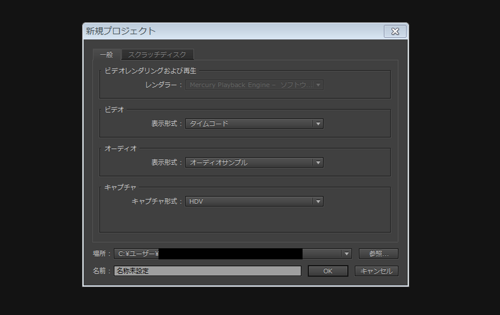Expand the 場所 location history arrow

click(347, 254)
